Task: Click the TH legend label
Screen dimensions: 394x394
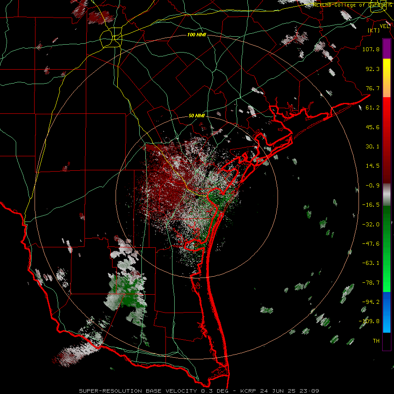Action: [376, 341]
